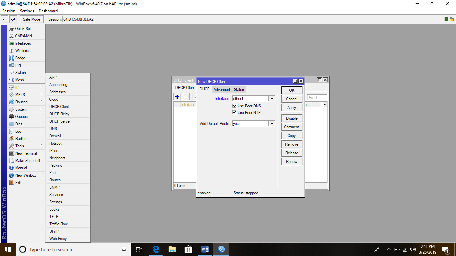
Task: Click the Interface field showing ether1
Action: click(250, 99)
